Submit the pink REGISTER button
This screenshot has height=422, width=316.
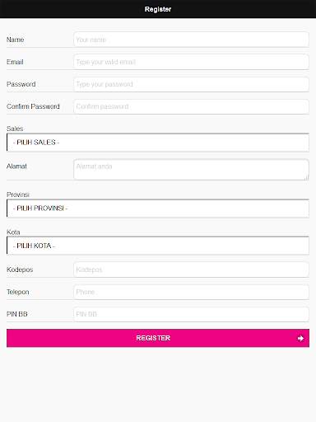tap(158, 338)
